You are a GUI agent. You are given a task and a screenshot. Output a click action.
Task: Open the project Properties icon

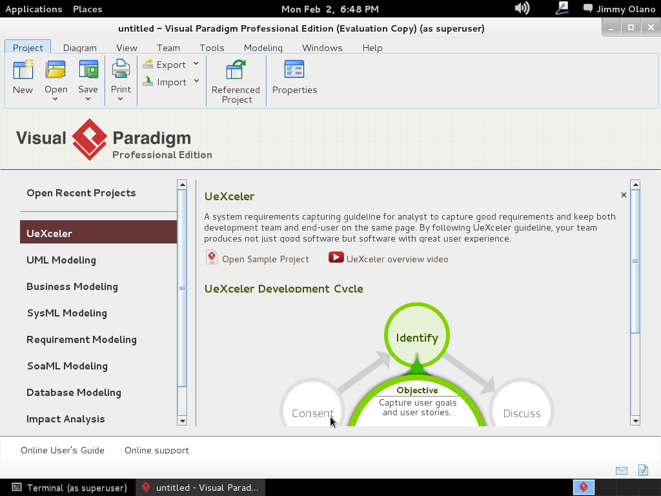pyautogui.click(x=294, y=70)
